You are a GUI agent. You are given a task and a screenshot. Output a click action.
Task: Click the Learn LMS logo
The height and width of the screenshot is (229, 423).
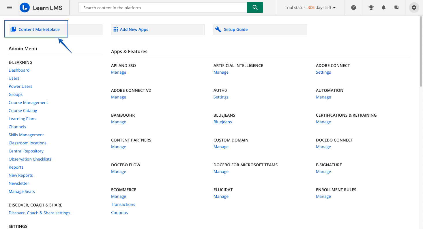tap(44, 8)
